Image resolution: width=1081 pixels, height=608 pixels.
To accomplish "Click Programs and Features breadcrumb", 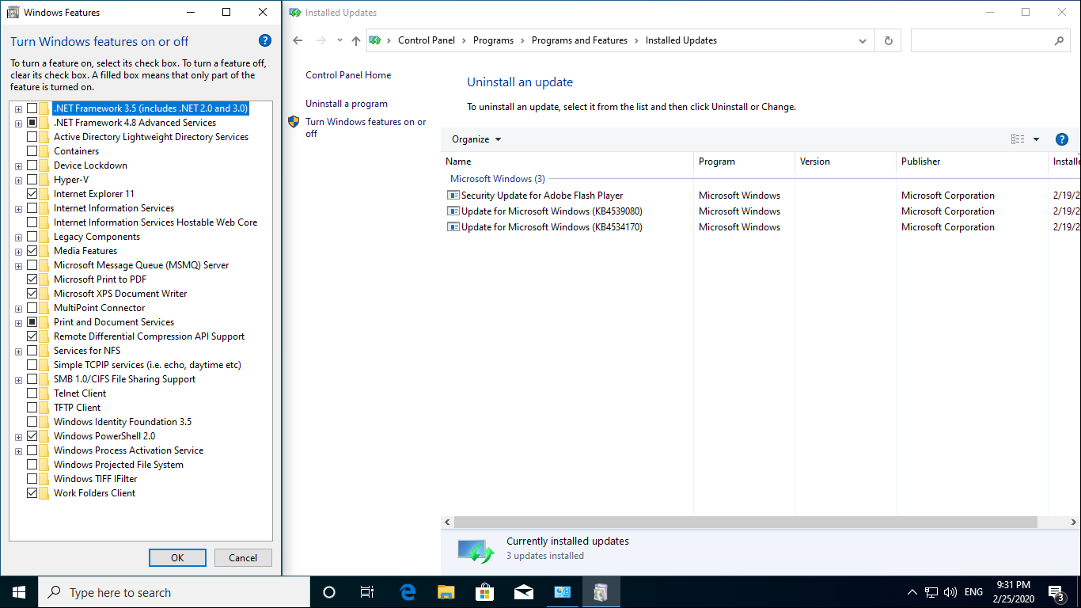I will (x=579, y=40).
